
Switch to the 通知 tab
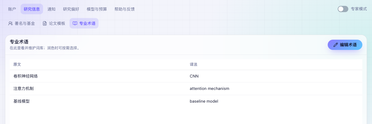51,9
